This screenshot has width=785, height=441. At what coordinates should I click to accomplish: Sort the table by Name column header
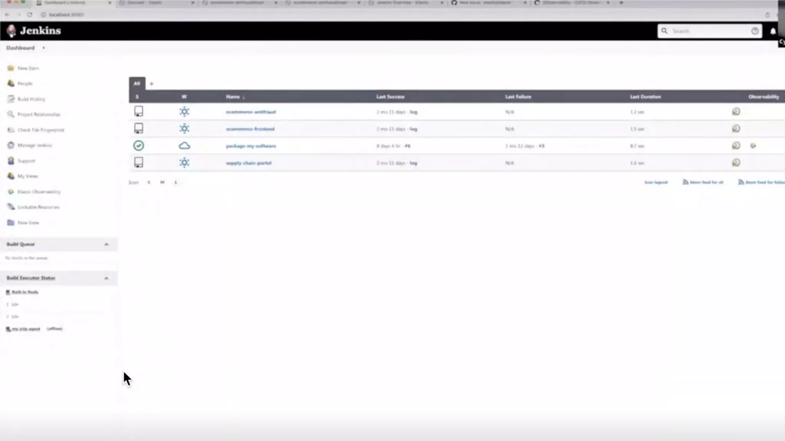tap(233, 97)
